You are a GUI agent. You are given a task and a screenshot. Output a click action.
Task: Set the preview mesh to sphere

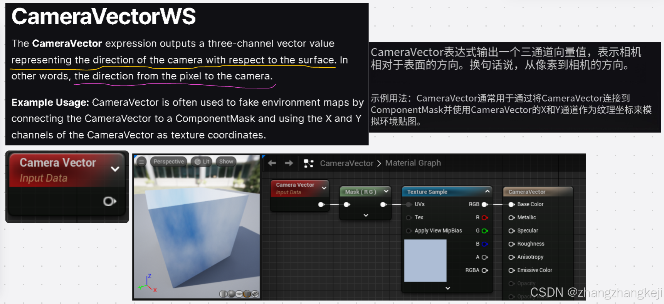(231, 294)
